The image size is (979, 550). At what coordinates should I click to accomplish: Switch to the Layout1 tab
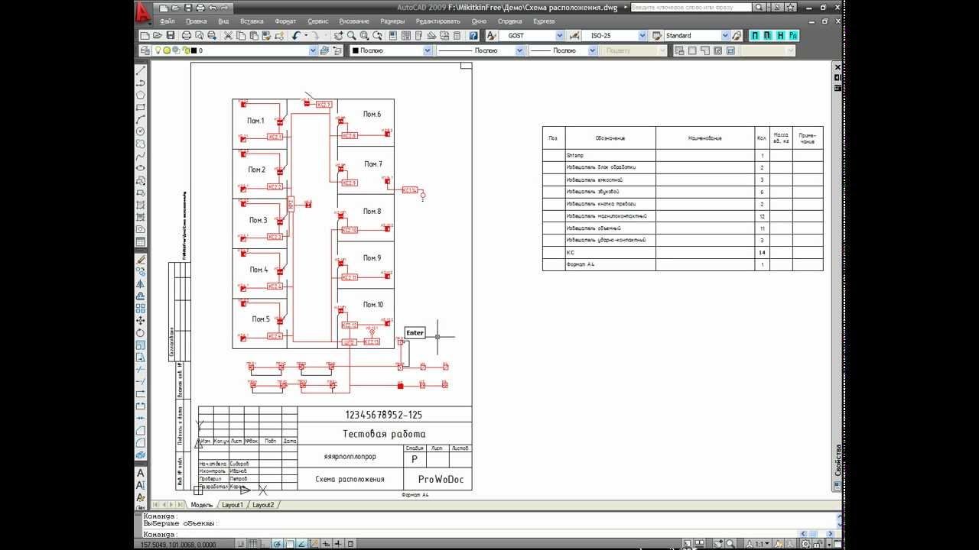pyautogui.click(x=233, y=505)
